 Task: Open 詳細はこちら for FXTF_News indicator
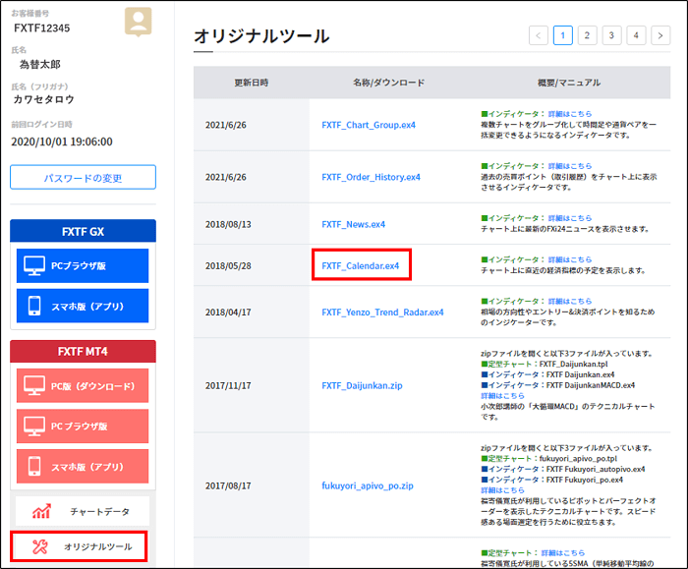569,218
